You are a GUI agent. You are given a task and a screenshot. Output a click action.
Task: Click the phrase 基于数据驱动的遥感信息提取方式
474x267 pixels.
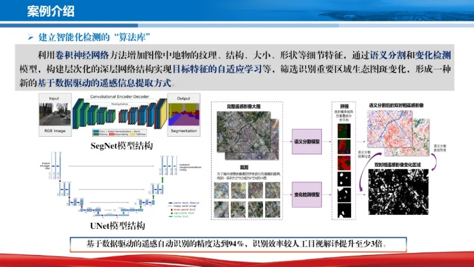[104, 83]
